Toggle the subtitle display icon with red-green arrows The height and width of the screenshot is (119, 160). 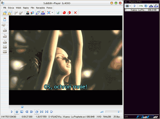28,13
